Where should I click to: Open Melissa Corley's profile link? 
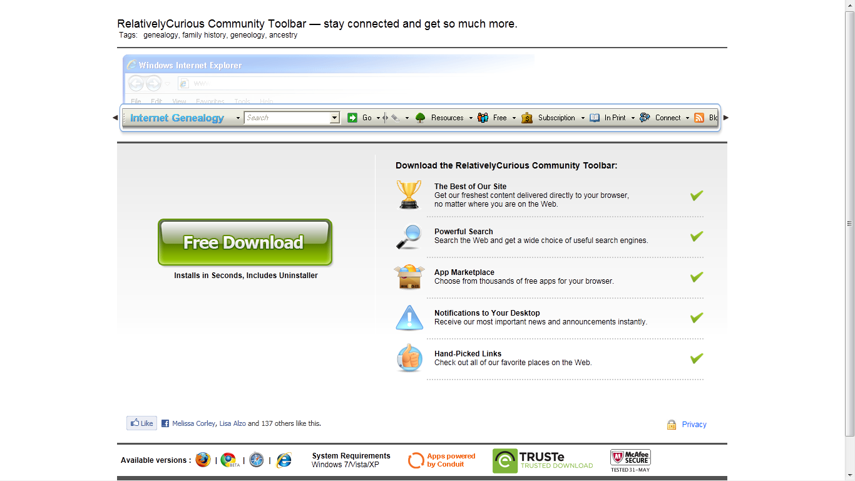[x=194, y=423]
